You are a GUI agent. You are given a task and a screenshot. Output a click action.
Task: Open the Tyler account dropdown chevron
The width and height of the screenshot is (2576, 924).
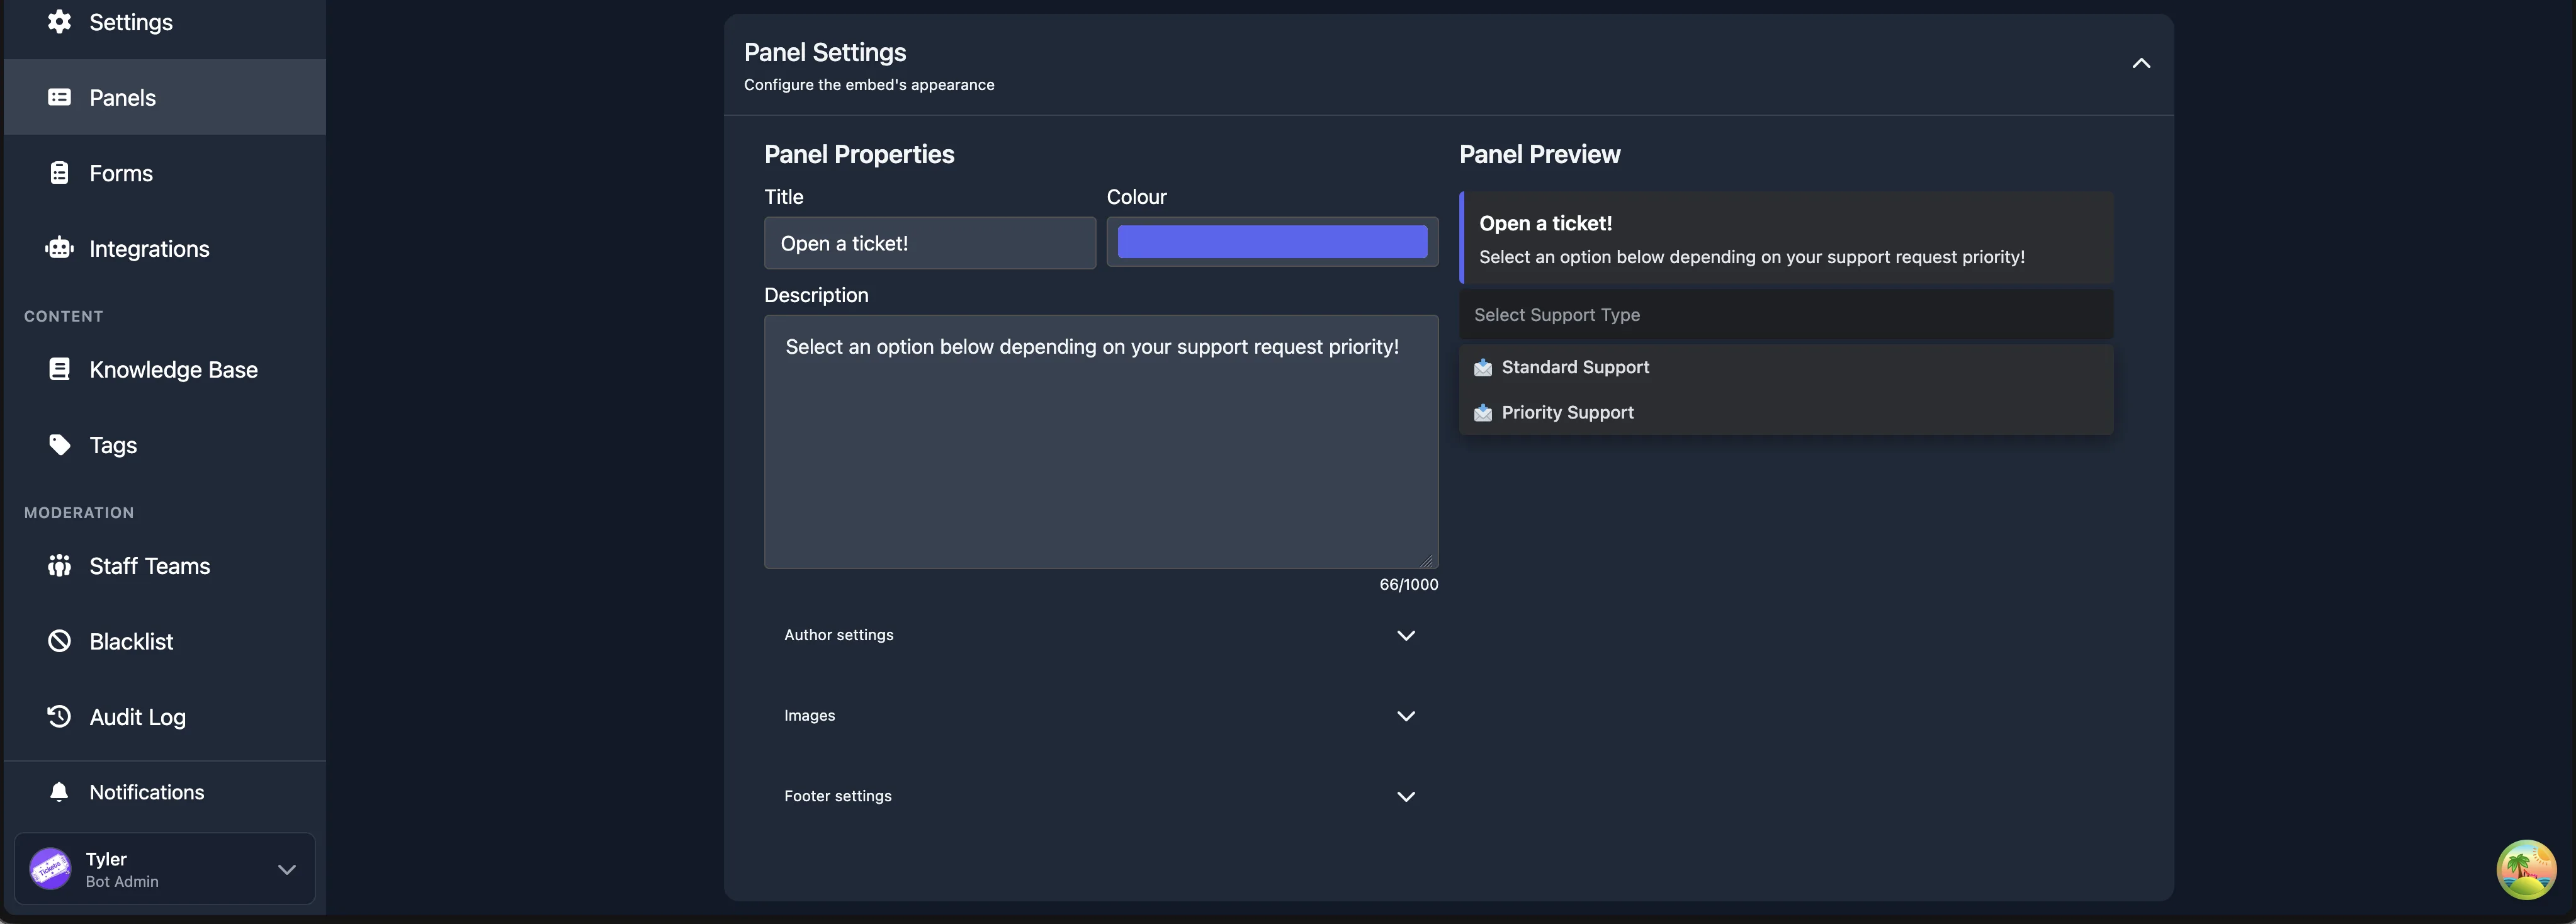coord(287,869)
